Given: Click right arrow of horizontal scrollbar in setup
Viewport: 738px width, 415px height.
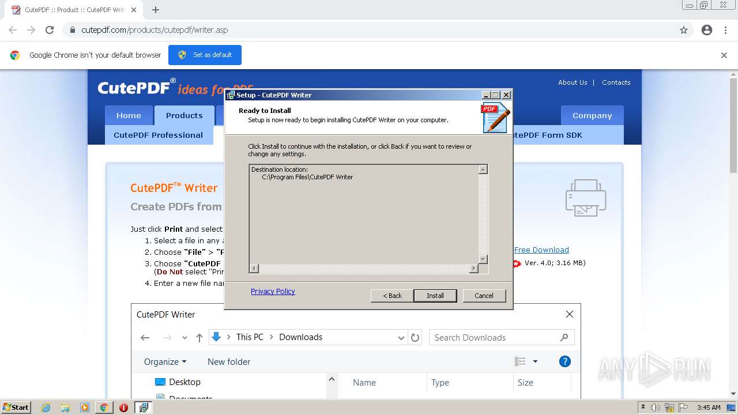Looking at the screenshot, I should (474, 269).
